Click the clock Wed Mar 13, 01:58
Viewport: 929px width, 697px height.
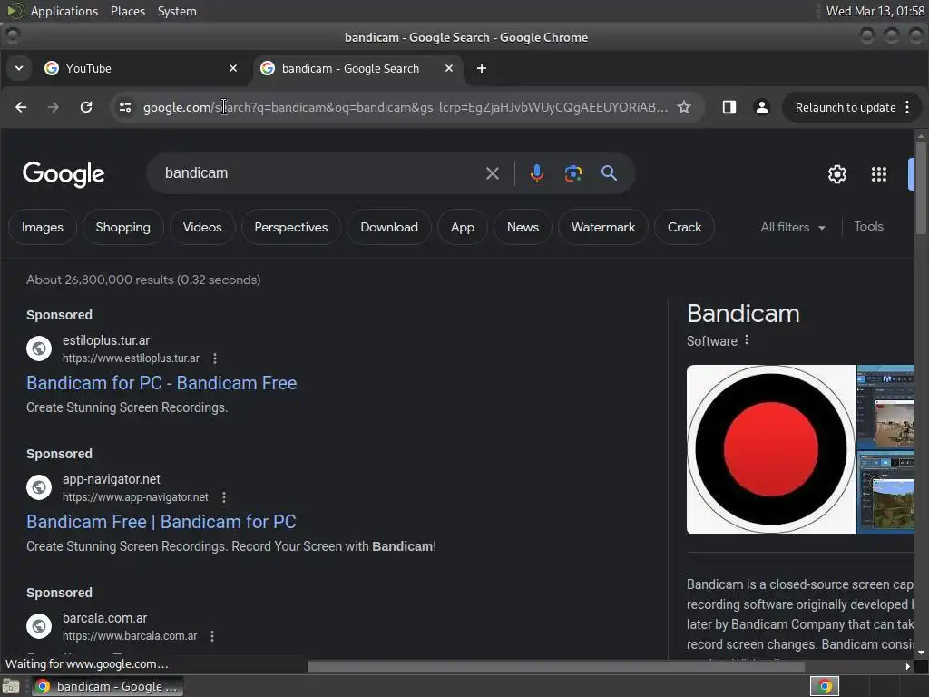pos(875,11)
